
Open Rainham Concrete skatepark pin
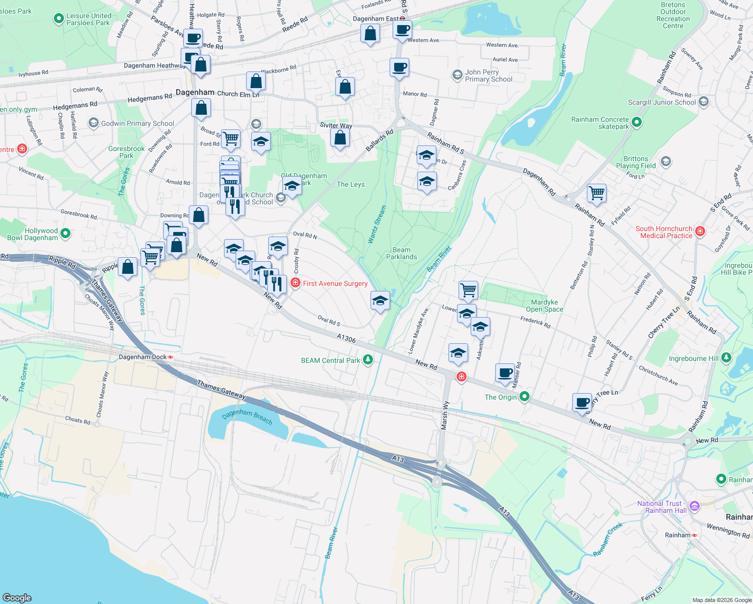click(x=636, y=122)
